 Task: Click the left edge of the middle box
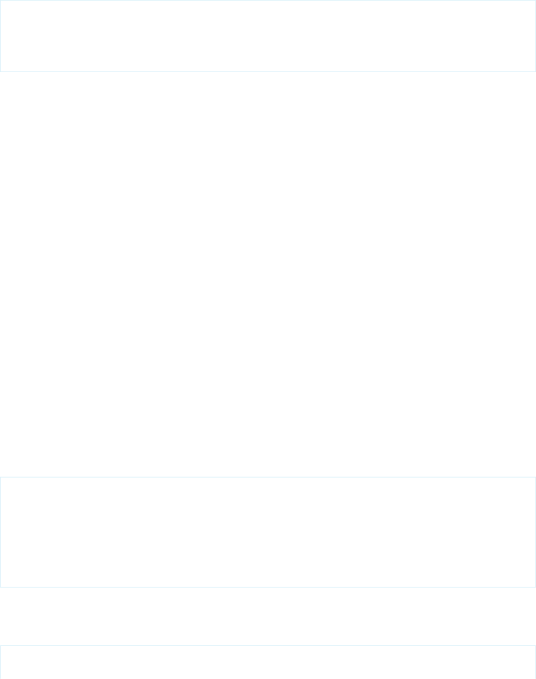0,532
